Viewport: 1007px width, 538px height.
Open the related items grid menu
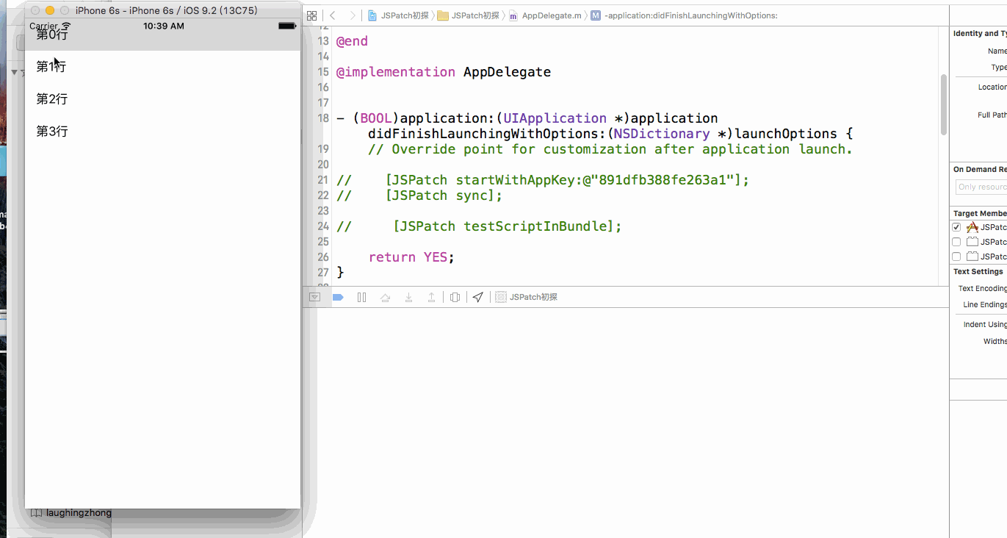click(311, 15)
